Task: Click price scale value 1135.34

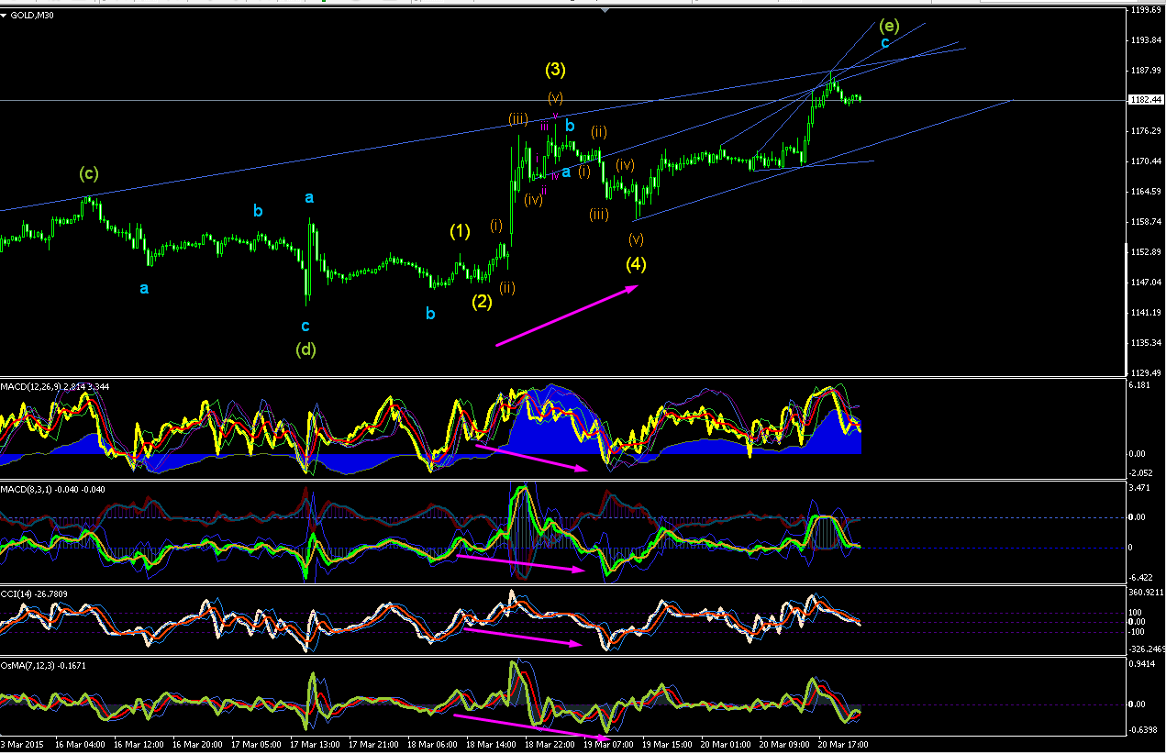Action: click(1145, 343)
